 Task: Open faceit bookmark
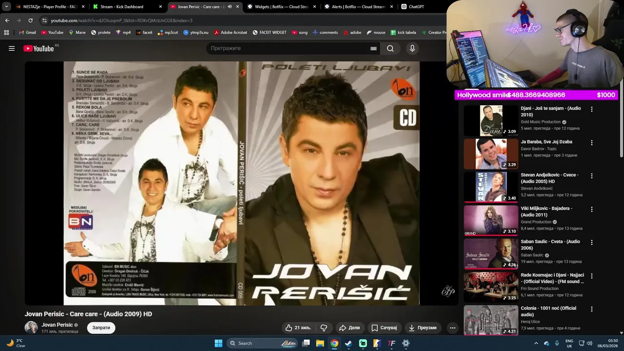(x=144, y=33)
